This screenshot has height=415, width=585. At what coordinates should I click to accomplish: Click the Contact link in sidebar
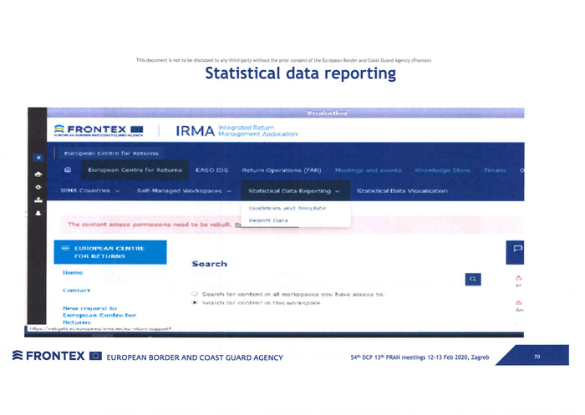pyautogui.click(x=76, y=290)
